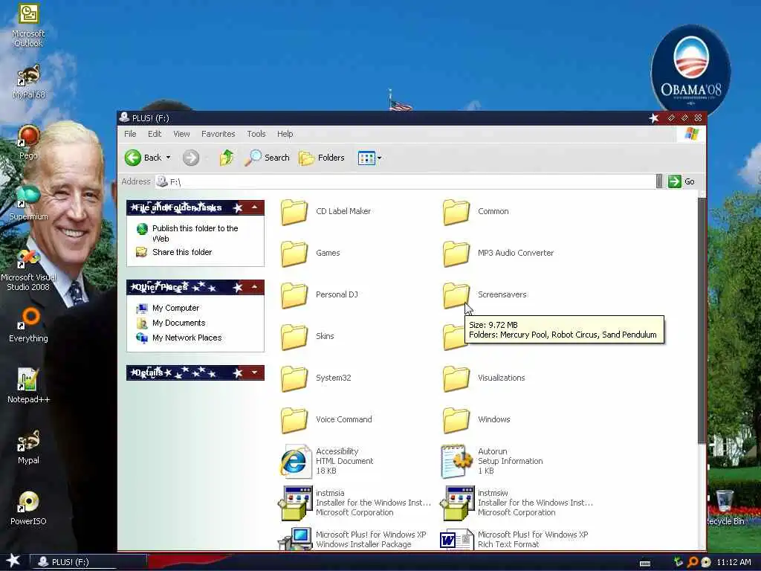Click the address bar showing F:\
This screenshot has height=571, width=761.
tap(405, 181)
